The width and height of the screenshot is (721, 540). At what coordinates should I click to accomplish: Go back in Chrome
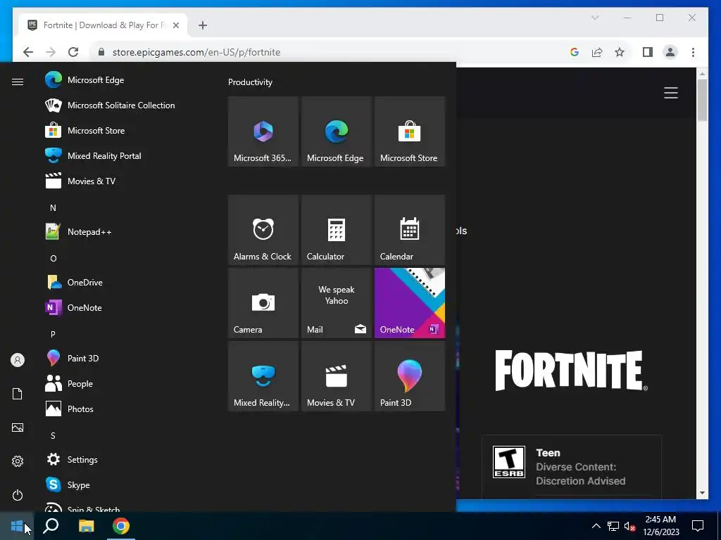[28, 52]
